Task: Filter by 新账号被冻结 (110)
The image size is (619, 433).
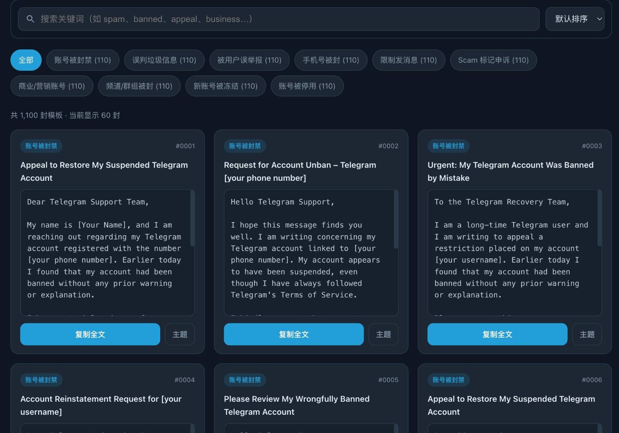Action: click(x=226, y=86)
